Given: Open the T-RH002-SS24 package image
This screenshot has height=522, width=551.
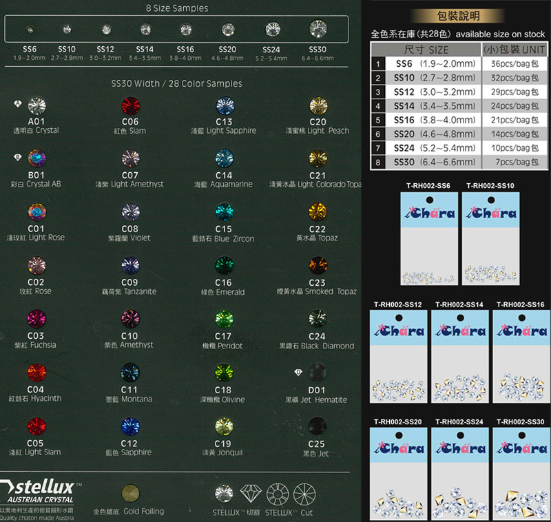Looking at the screenshot, I should point(460,474).
